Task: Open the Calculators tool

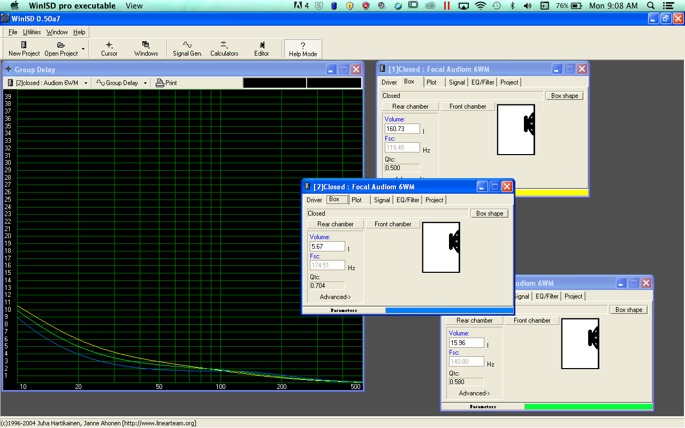Action: pos(224,49)
